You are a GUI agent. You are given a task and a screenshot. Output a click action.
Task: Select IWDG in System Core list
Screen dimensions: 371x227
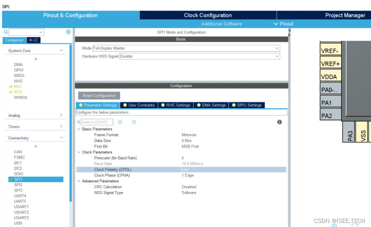click(x=19, y=76)
